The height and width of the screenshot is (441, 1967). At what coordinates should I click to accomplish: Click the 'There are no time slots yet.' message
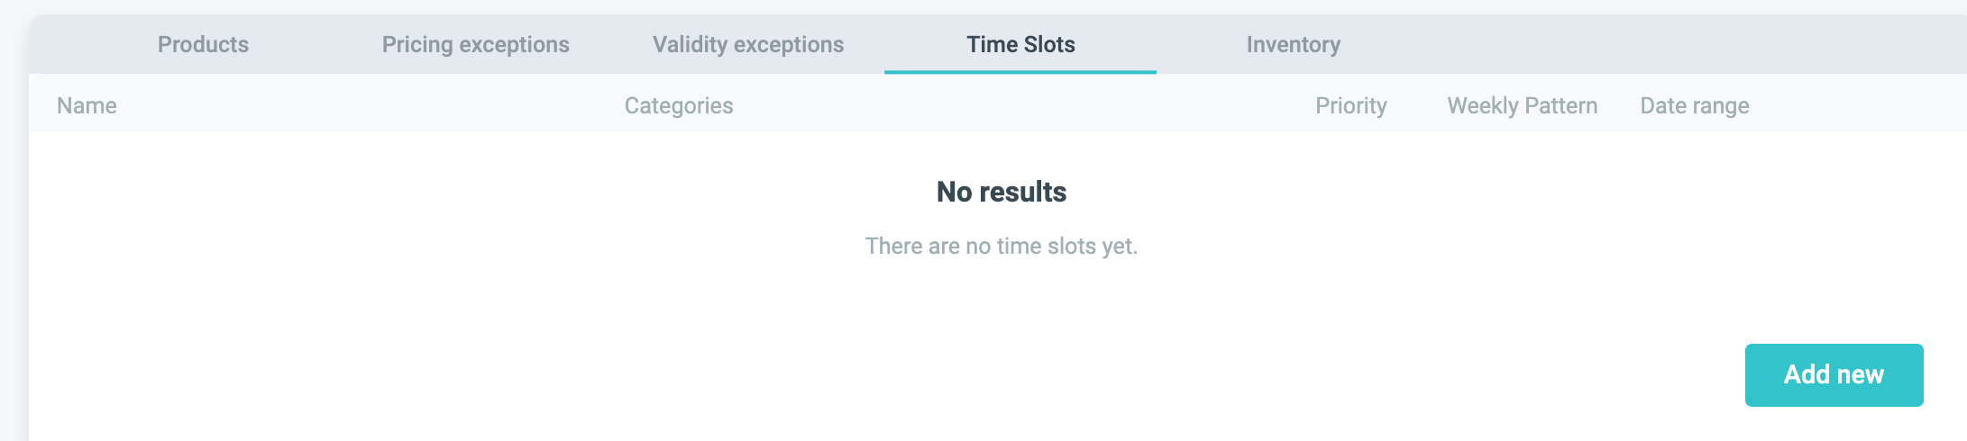(x=1001, y=246)
